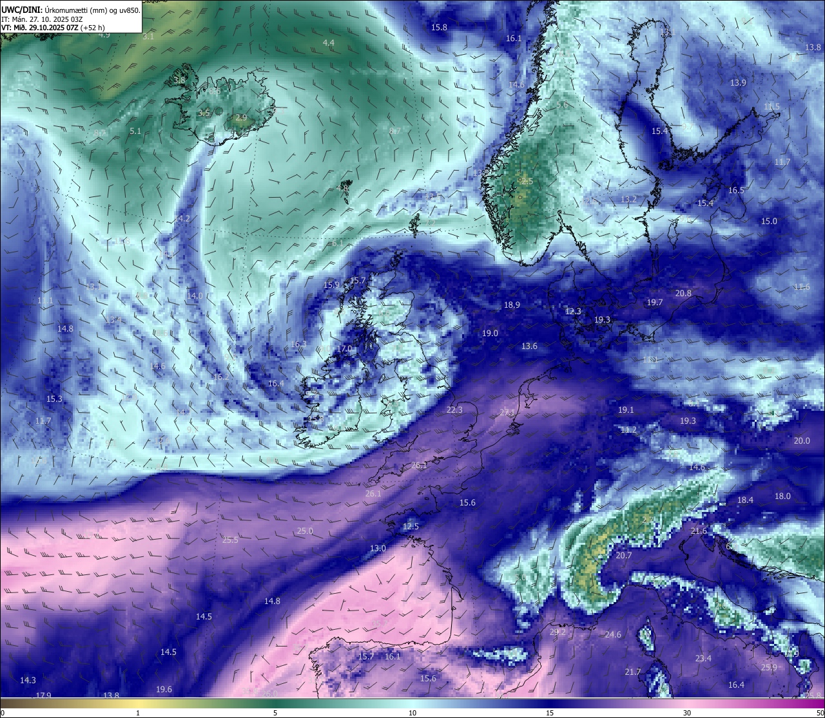Click the 21.6 value near the northern Adriatic
This screenshot has width=825, height=718.
(699, 531)
